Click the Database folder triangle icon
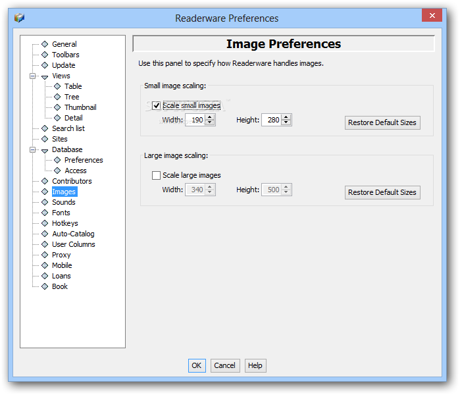The width and height of the screenshot is (460, 395). pyautogui.click(x=45, y=151)
